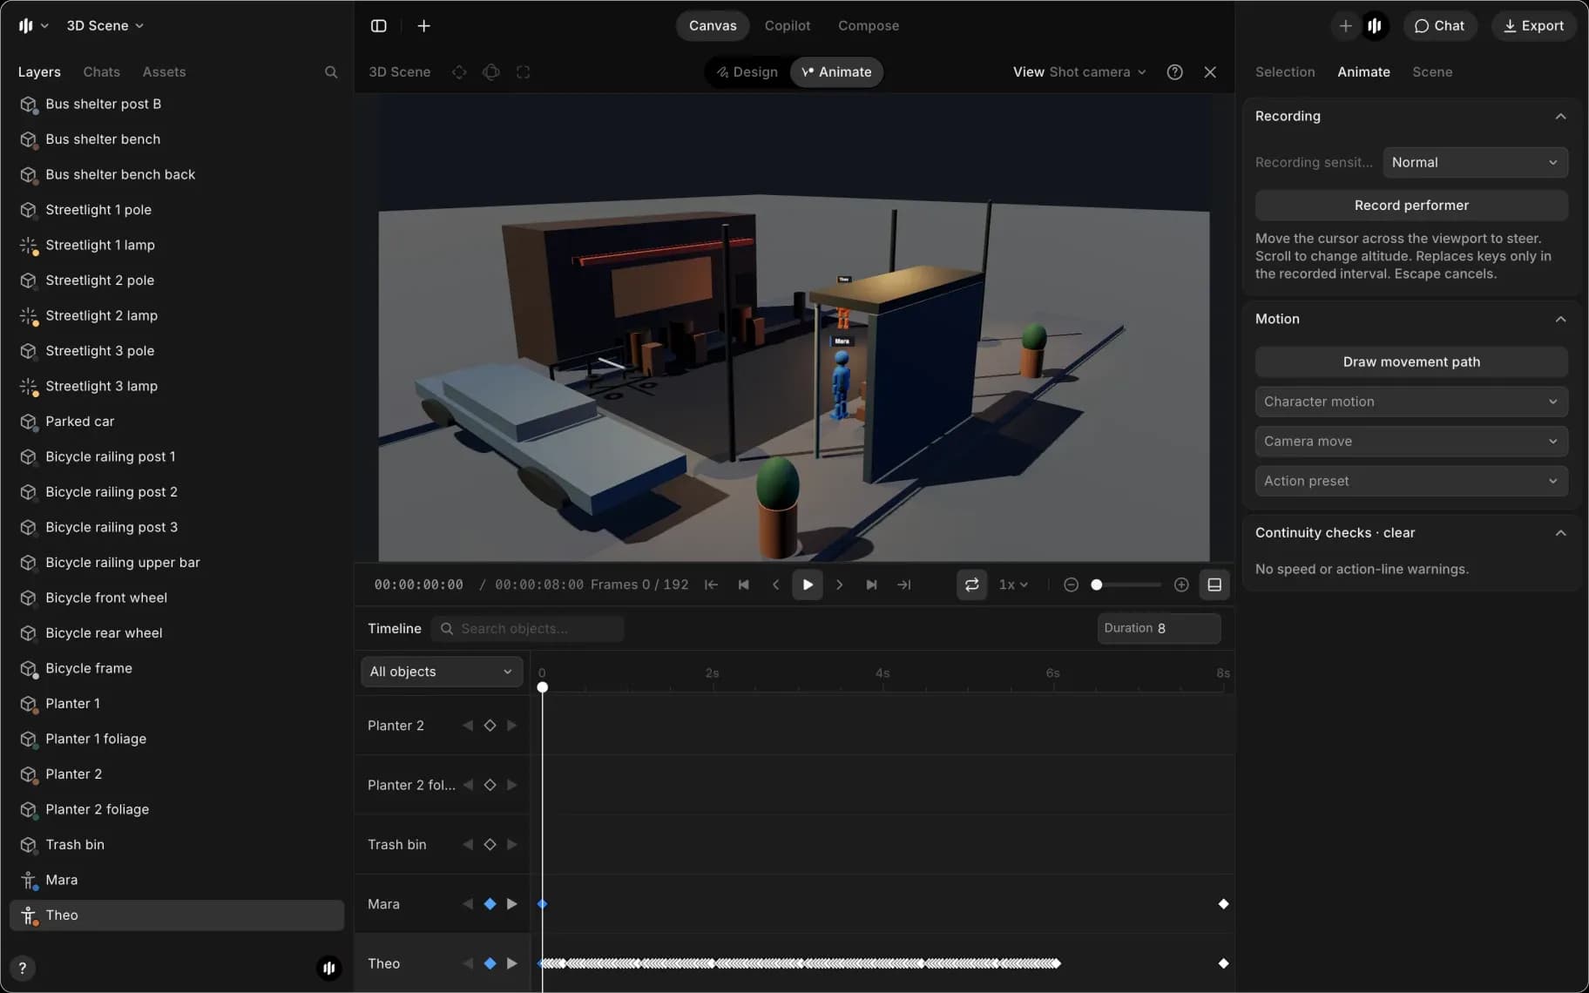Open the Action preset dropdown
This screenshot has height=993, width=1589.
click(1411, 481)
